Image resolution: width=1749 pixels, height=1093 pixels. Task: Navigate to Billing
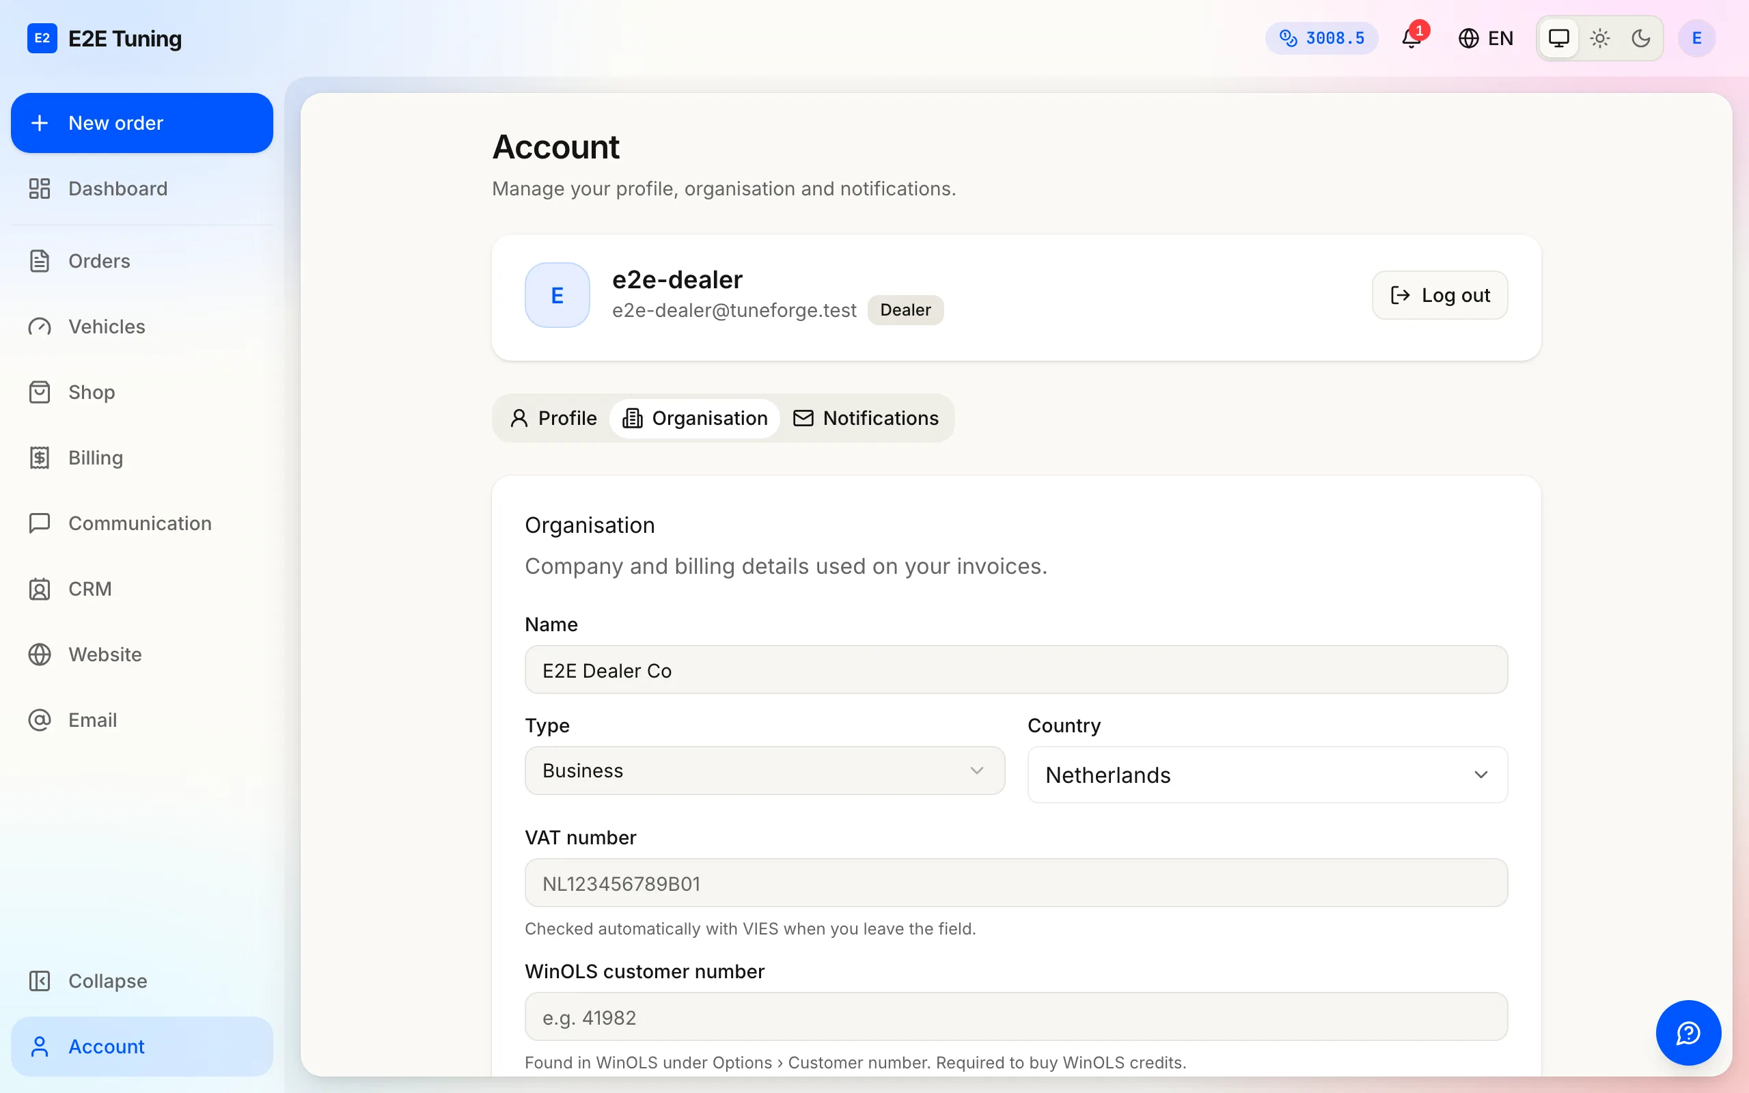click(x=141, y=458)
